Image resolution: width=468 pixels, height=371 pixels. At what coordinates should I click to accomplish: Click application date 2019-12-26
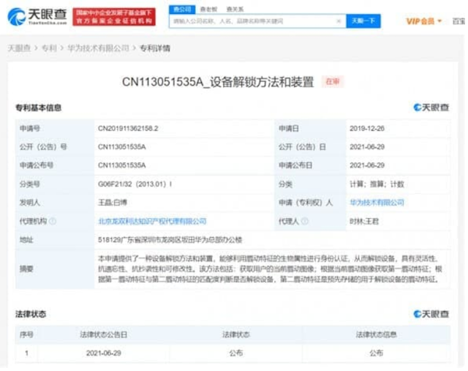pyautogui.click(x=367, y=129)
